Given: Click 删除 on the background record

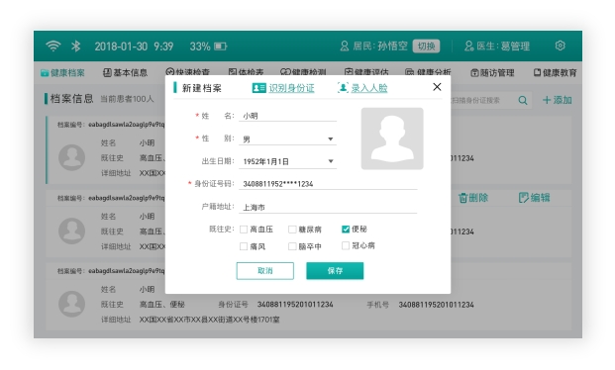Looking at the screenshot, I should click(473, 198).
